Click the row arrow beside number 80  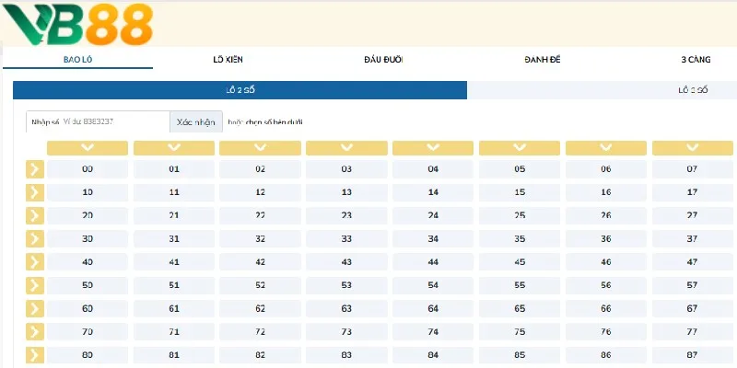[36, 355]
